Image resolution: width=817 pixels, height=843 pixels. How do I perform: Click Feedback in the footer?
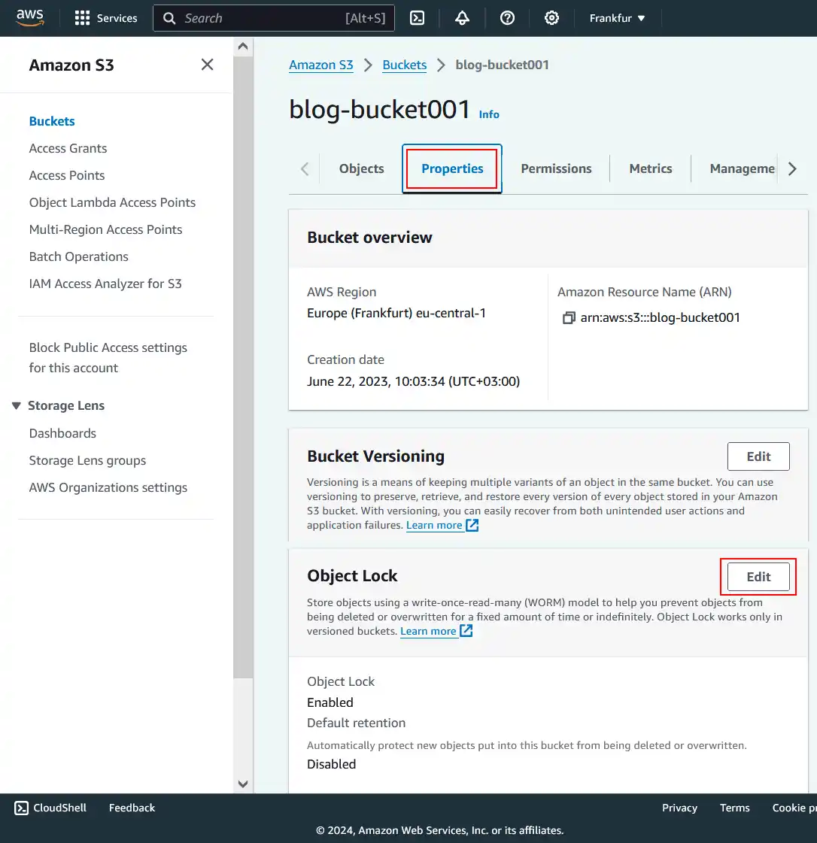(x=132, y=808)
